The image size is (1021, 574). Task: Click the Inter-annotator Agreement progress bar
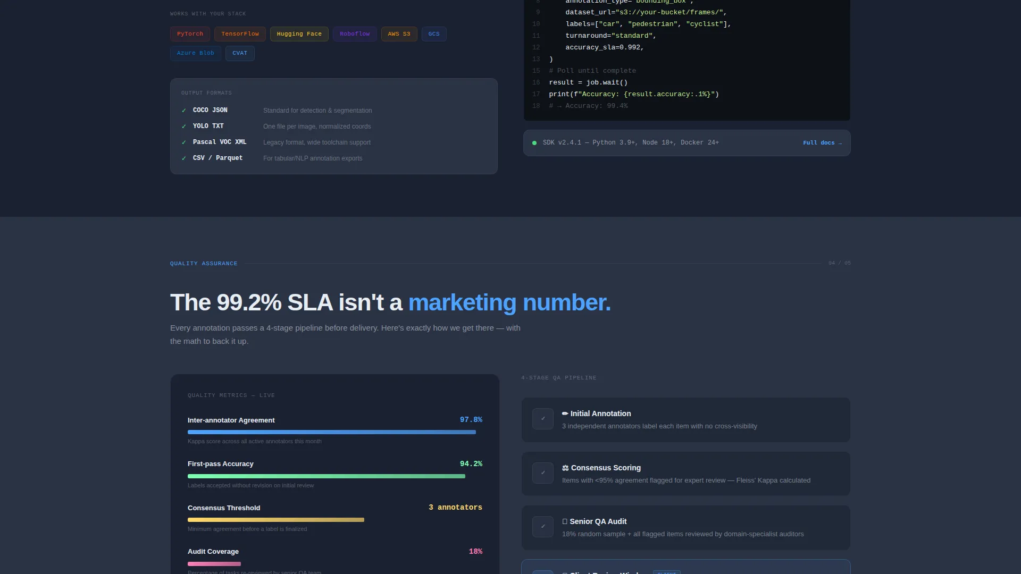(332, 432)
